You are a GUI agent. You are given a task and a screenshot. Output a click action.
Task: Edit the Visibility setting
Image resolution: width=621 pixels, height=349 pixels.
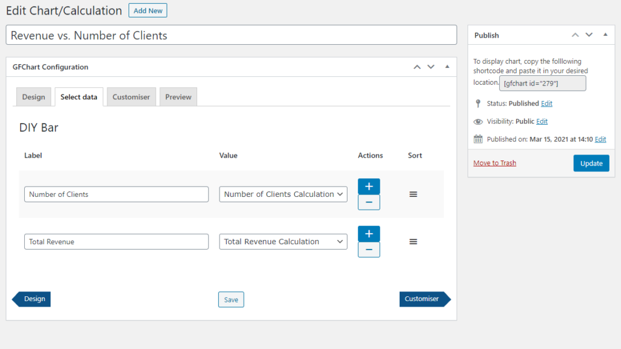click(542, 121)
